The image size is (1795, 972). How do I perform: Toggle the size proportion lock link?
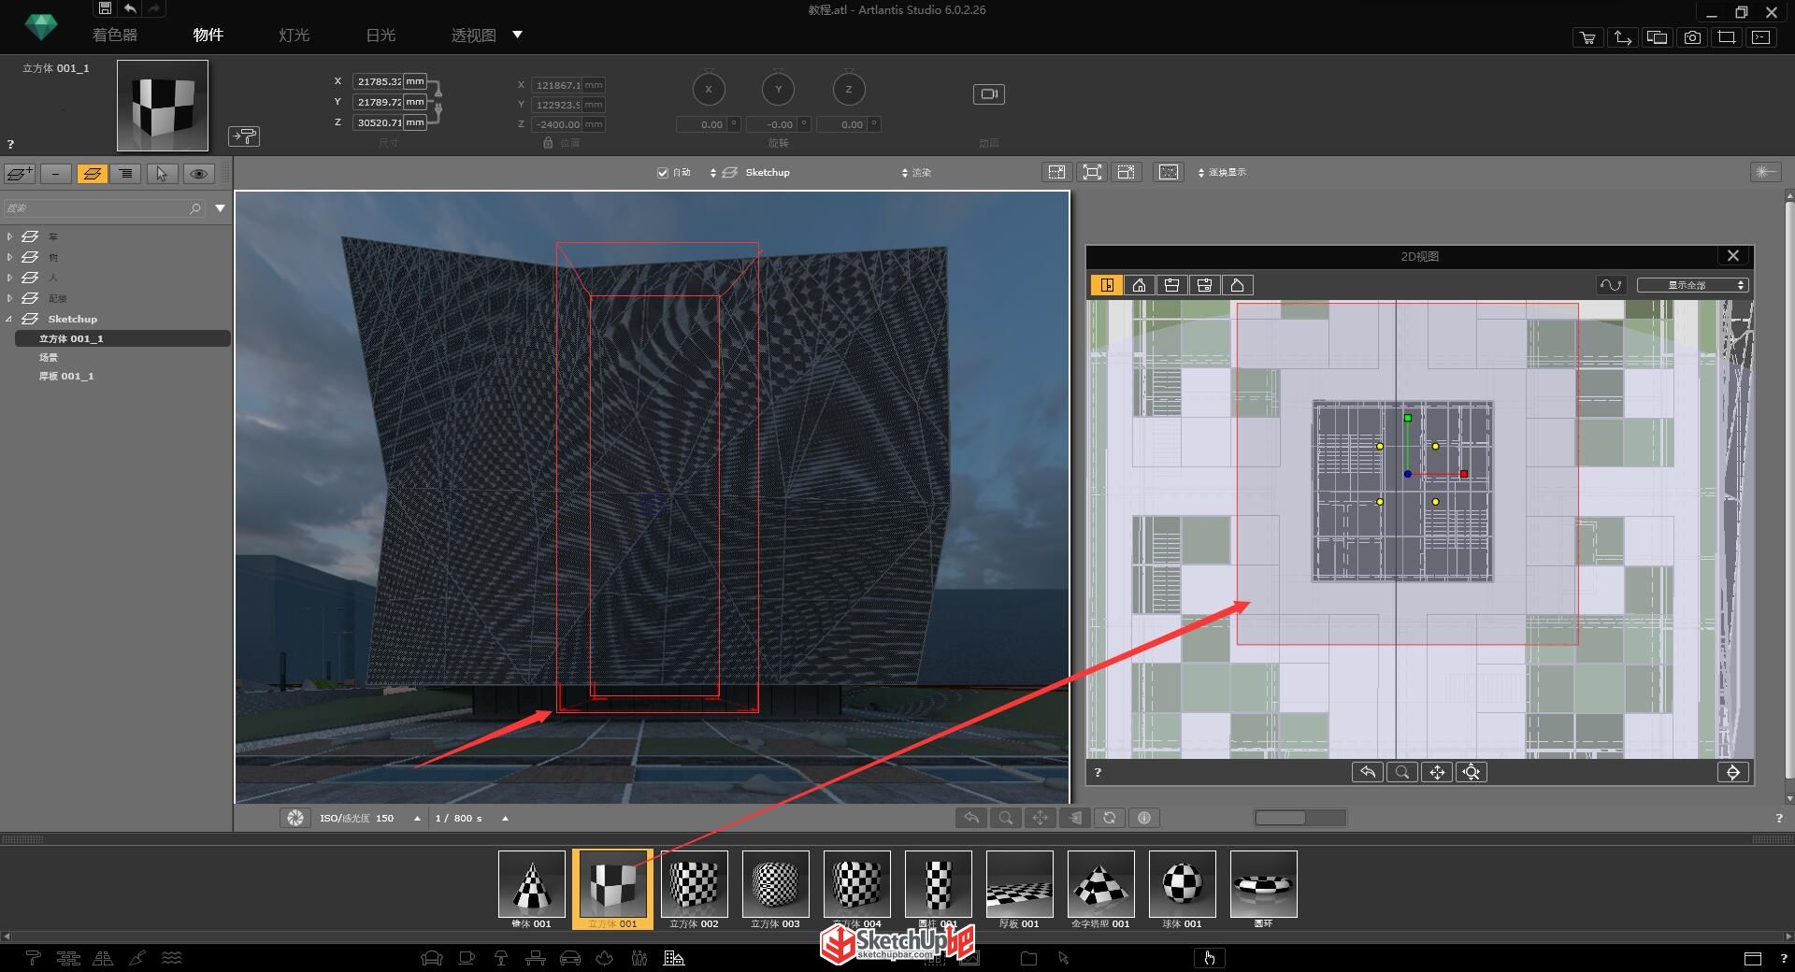click(x=437, y=101)
